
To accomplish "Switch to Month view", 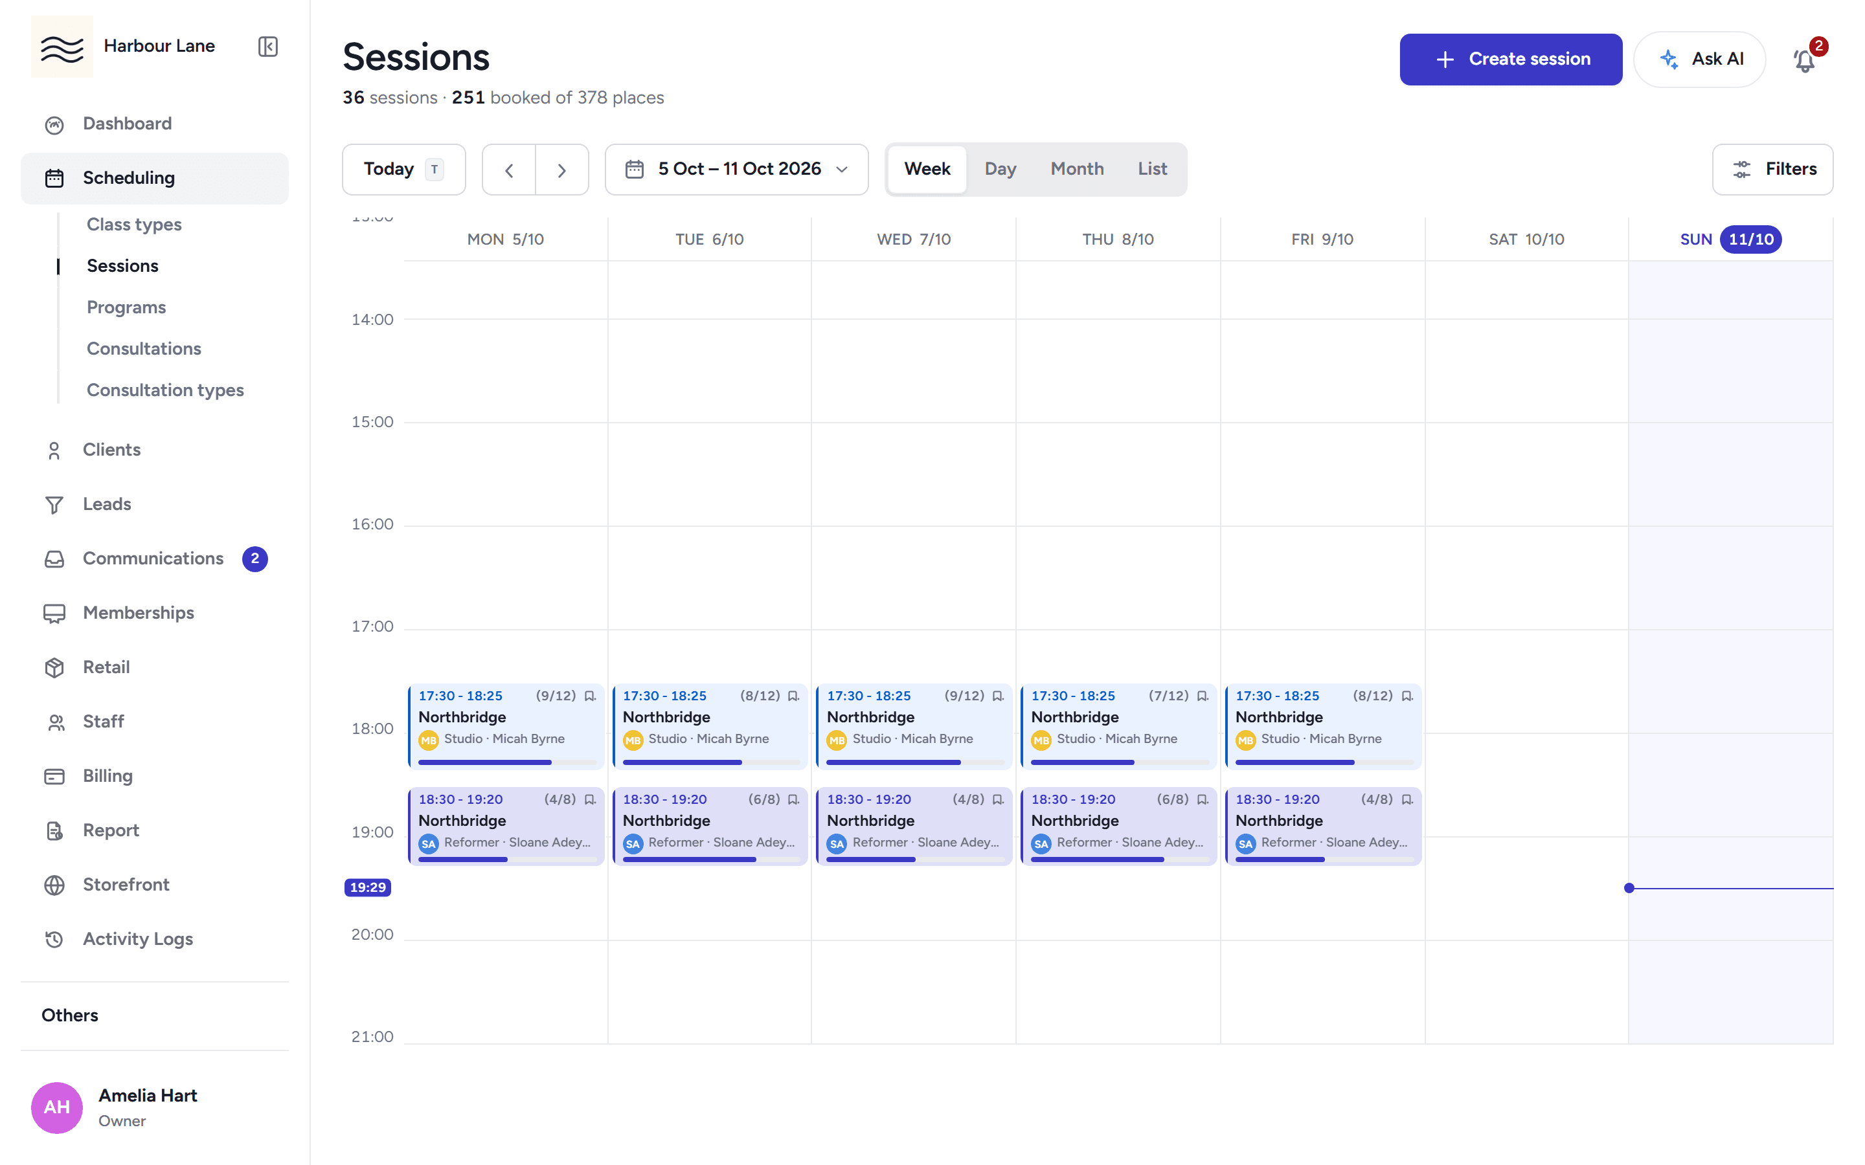I will [x=1078, y=170].
